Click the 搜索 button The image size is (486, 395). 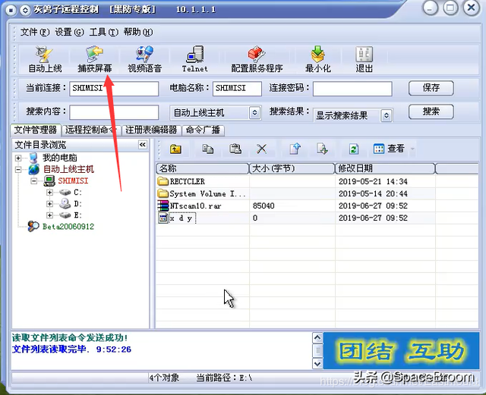pos(431,111)
